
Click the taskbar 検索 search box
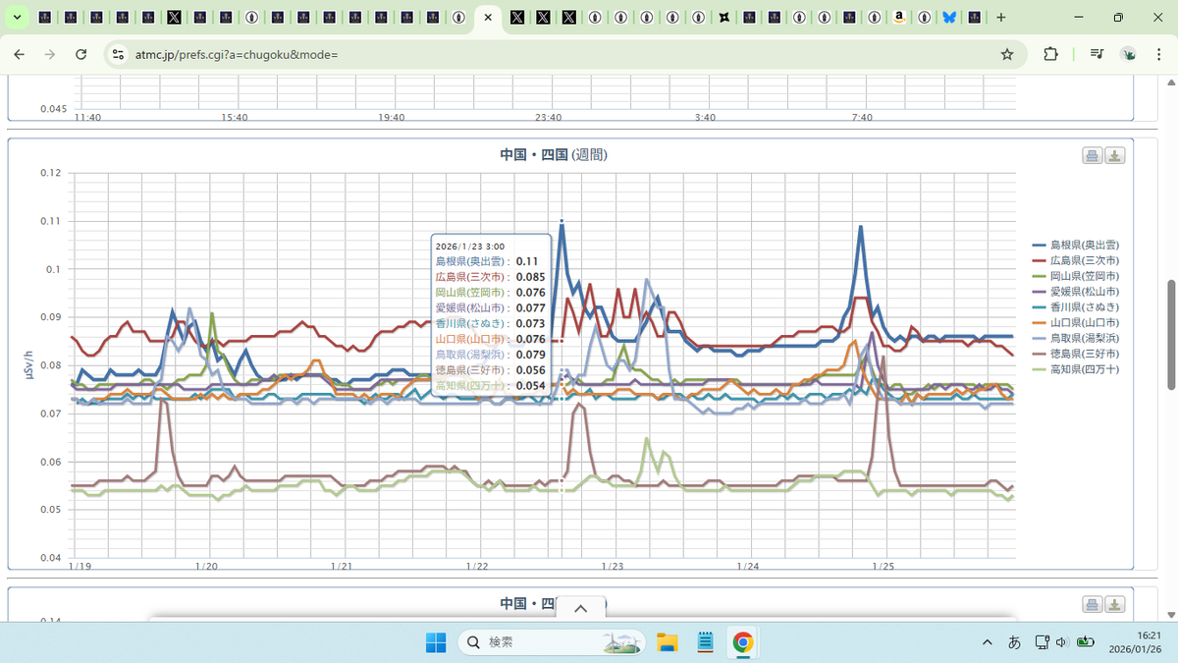pyautogui.click(x=553, y=642)
